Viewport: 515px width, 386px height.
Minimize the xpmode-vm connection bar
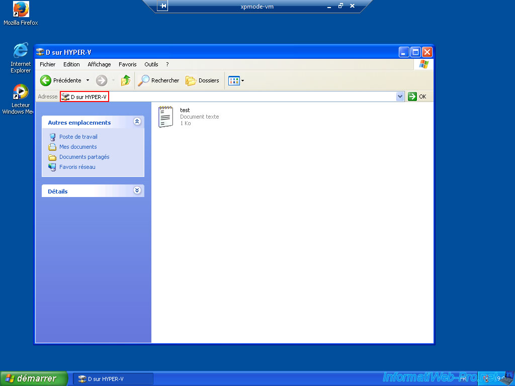pos(329,6)
